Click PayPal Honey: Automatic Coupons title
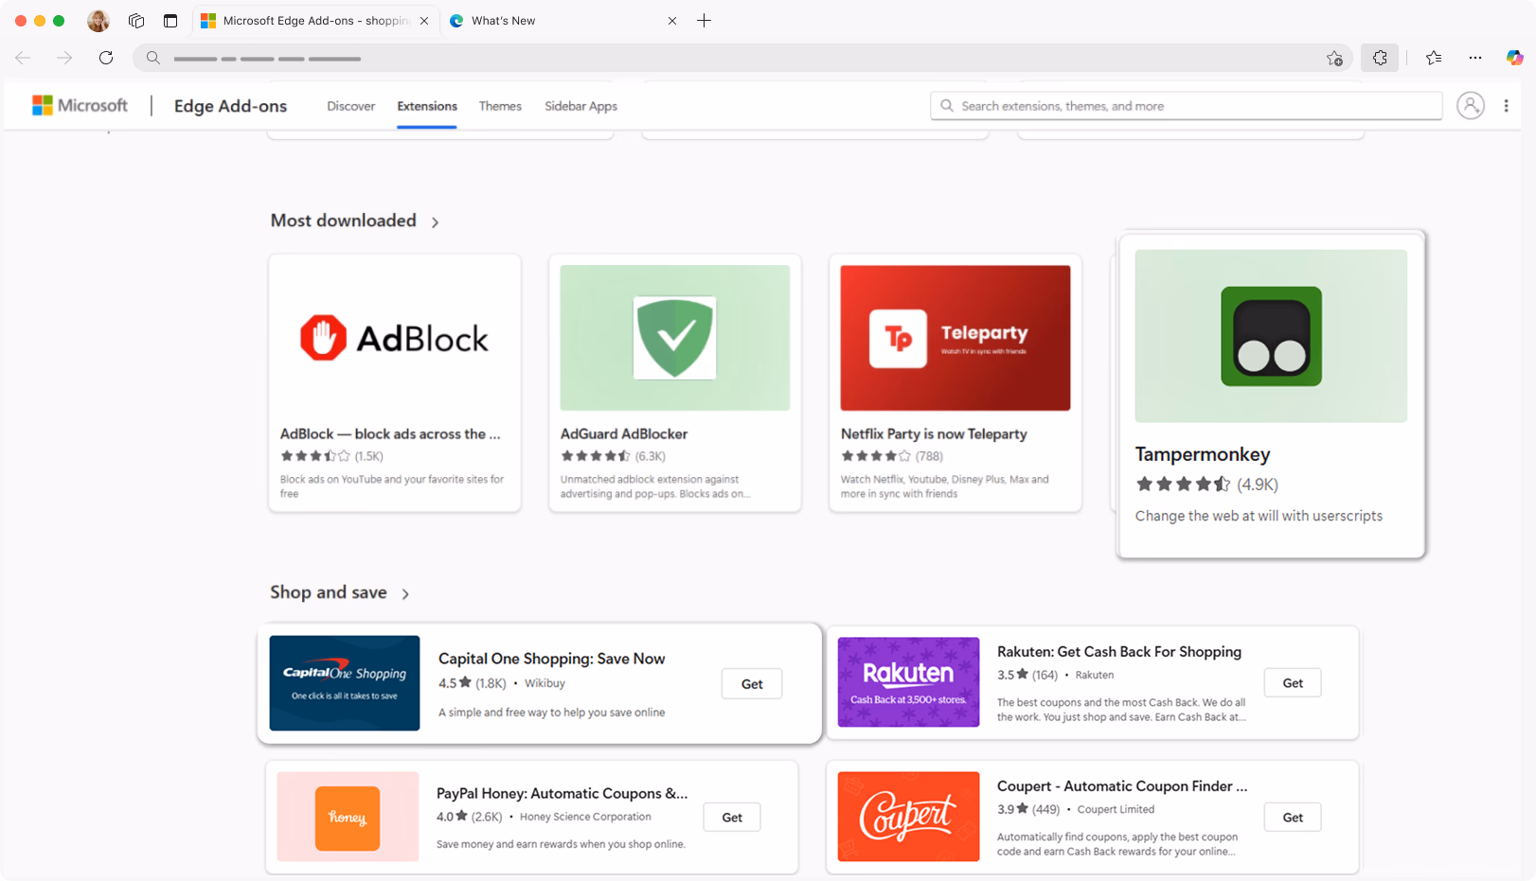 (562, 793)
